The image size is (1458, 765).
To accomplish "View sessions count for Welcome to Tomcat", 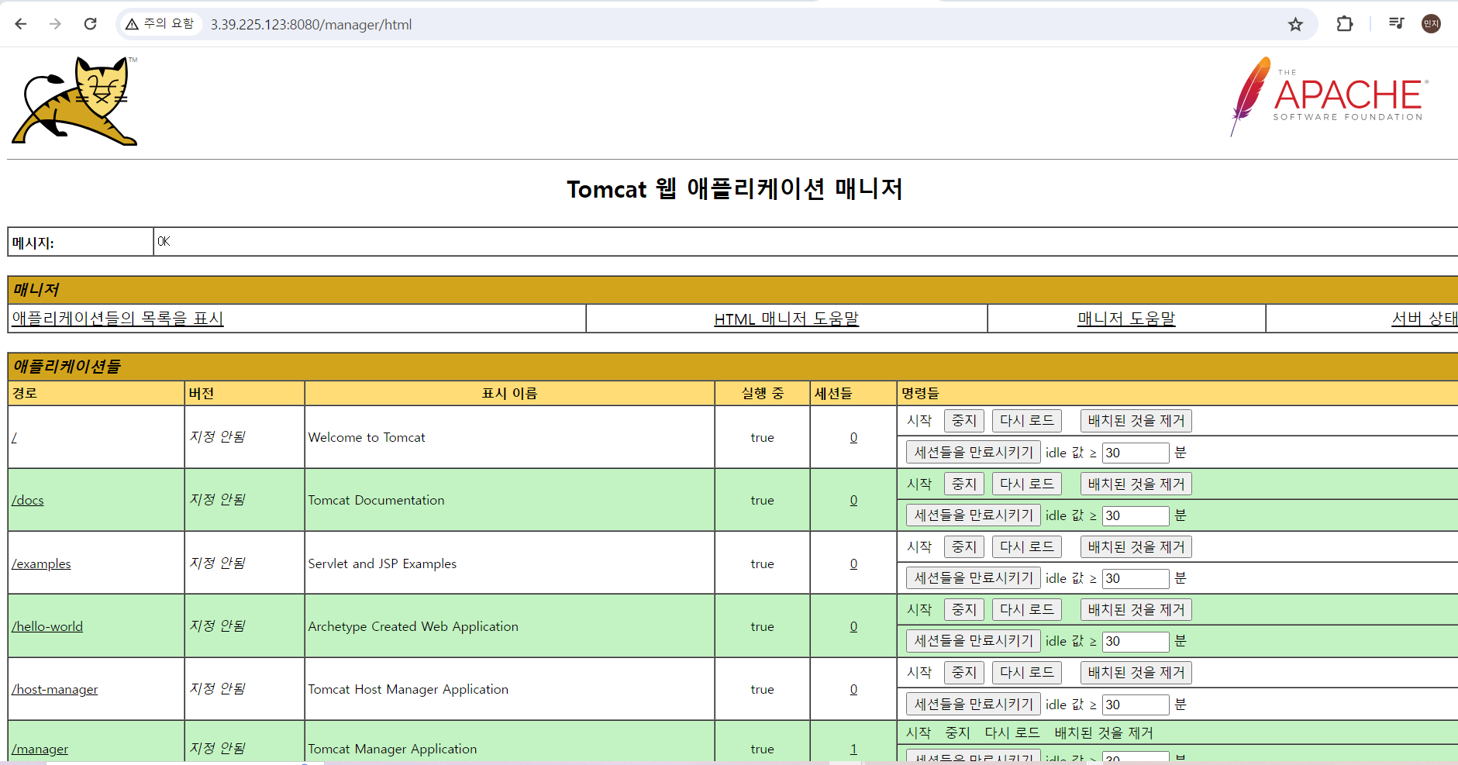I will point(853,438).
